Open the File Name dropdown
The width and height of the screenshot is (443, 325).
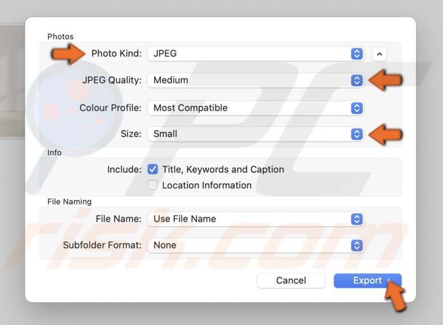(256, 219)
